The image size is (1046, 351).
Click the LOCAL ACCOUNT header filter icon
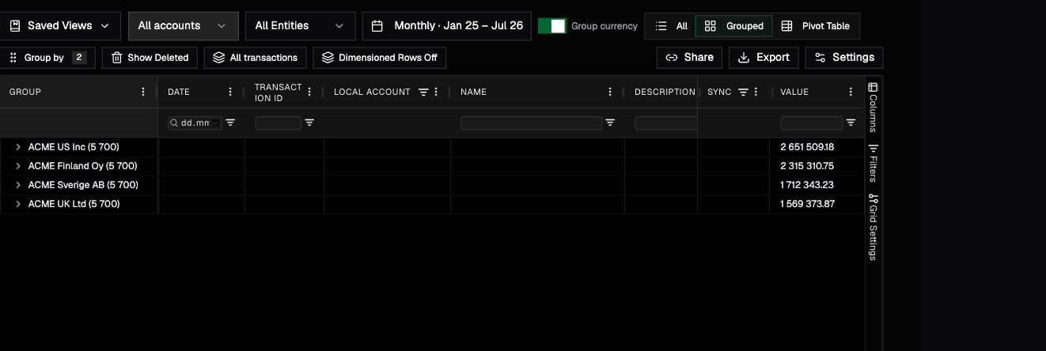(x=423, y=92)
